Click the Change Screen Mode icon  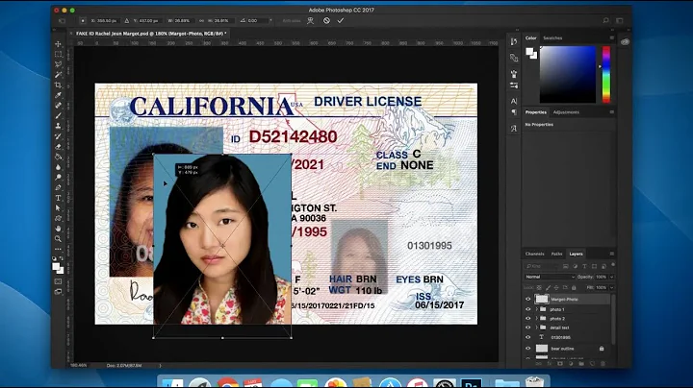coord(58,291)
